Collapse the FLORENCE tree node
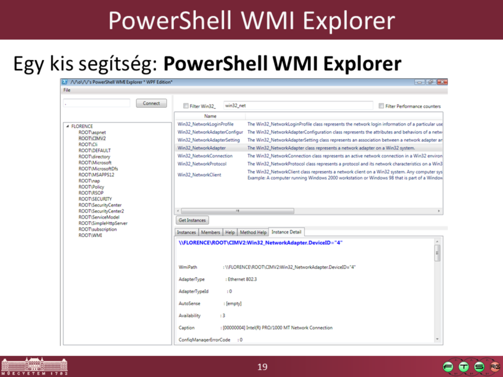Image resolution: width=503 pixels, height=377 pixels. [x=67, y=126]
